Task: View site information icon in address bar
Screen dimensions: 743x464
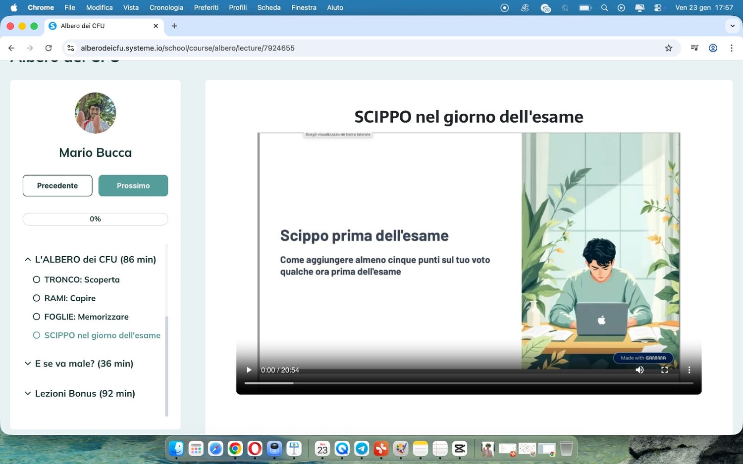Action: [x=71, y=48]
